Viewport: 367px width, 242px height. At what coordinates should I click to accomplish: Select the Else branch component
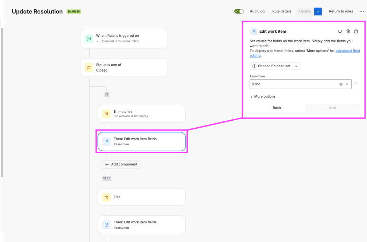[141, 197]
